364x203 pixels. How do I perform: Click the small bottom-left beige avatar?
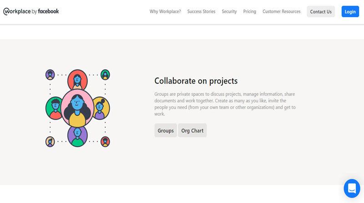tap(50, 142)
